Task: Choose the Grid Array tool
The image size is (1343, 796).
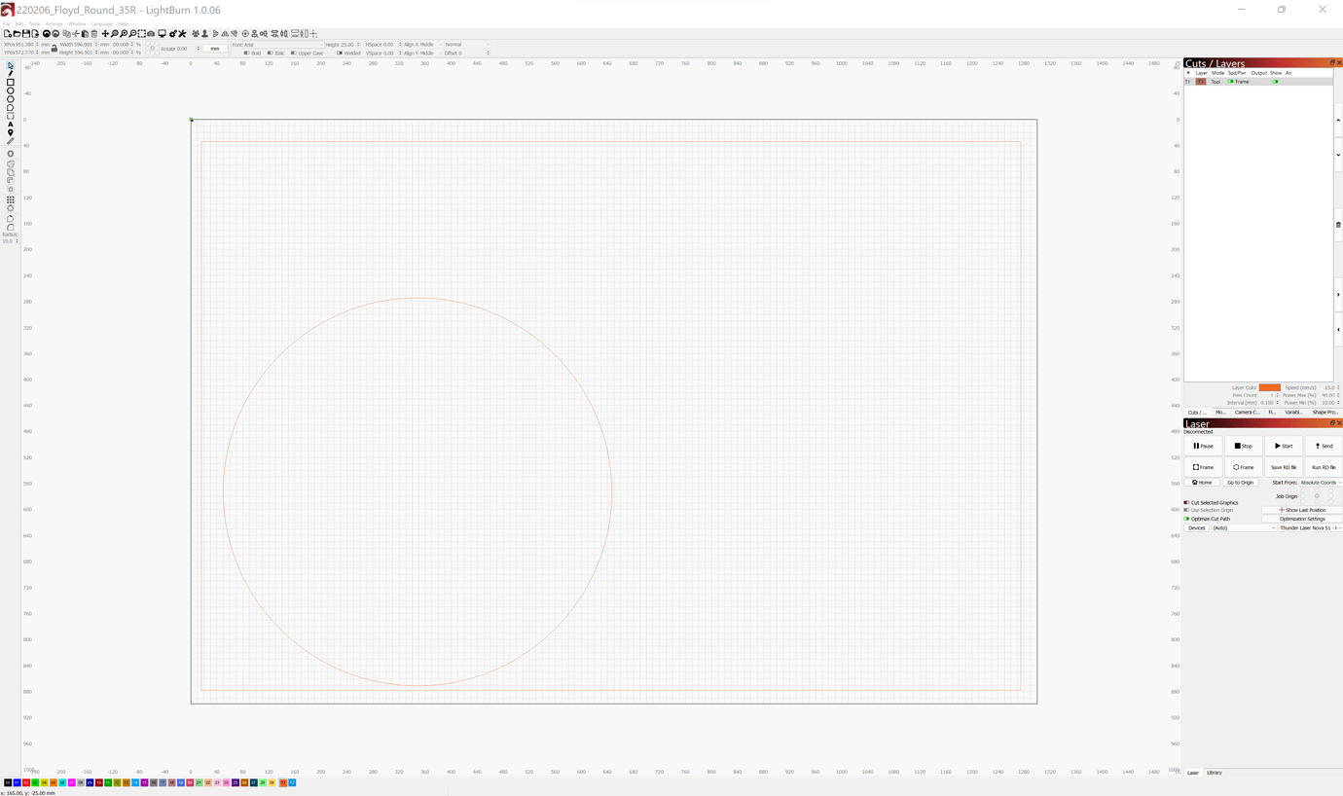Action: (11, 199)
